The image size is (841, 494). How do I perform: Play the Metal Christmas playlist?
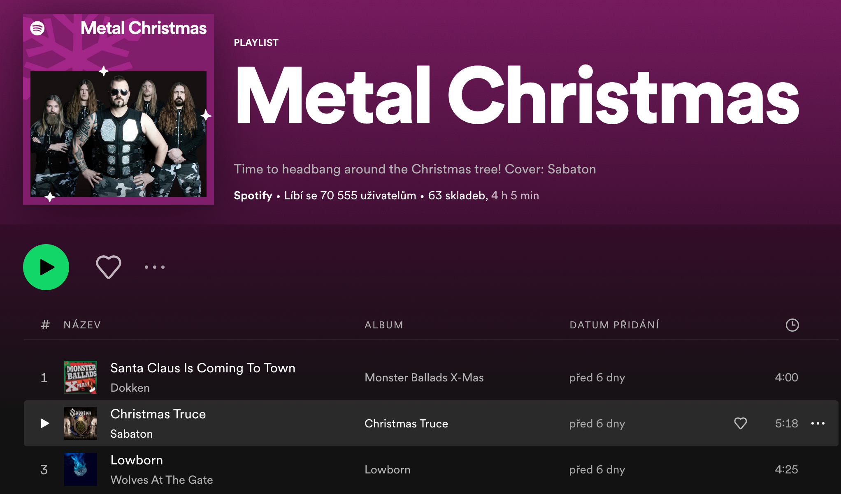46,267
